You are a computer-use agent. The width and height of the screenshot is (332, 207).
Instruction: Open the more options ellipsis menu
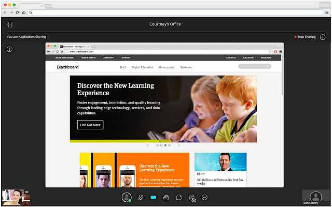coord(204,198)
